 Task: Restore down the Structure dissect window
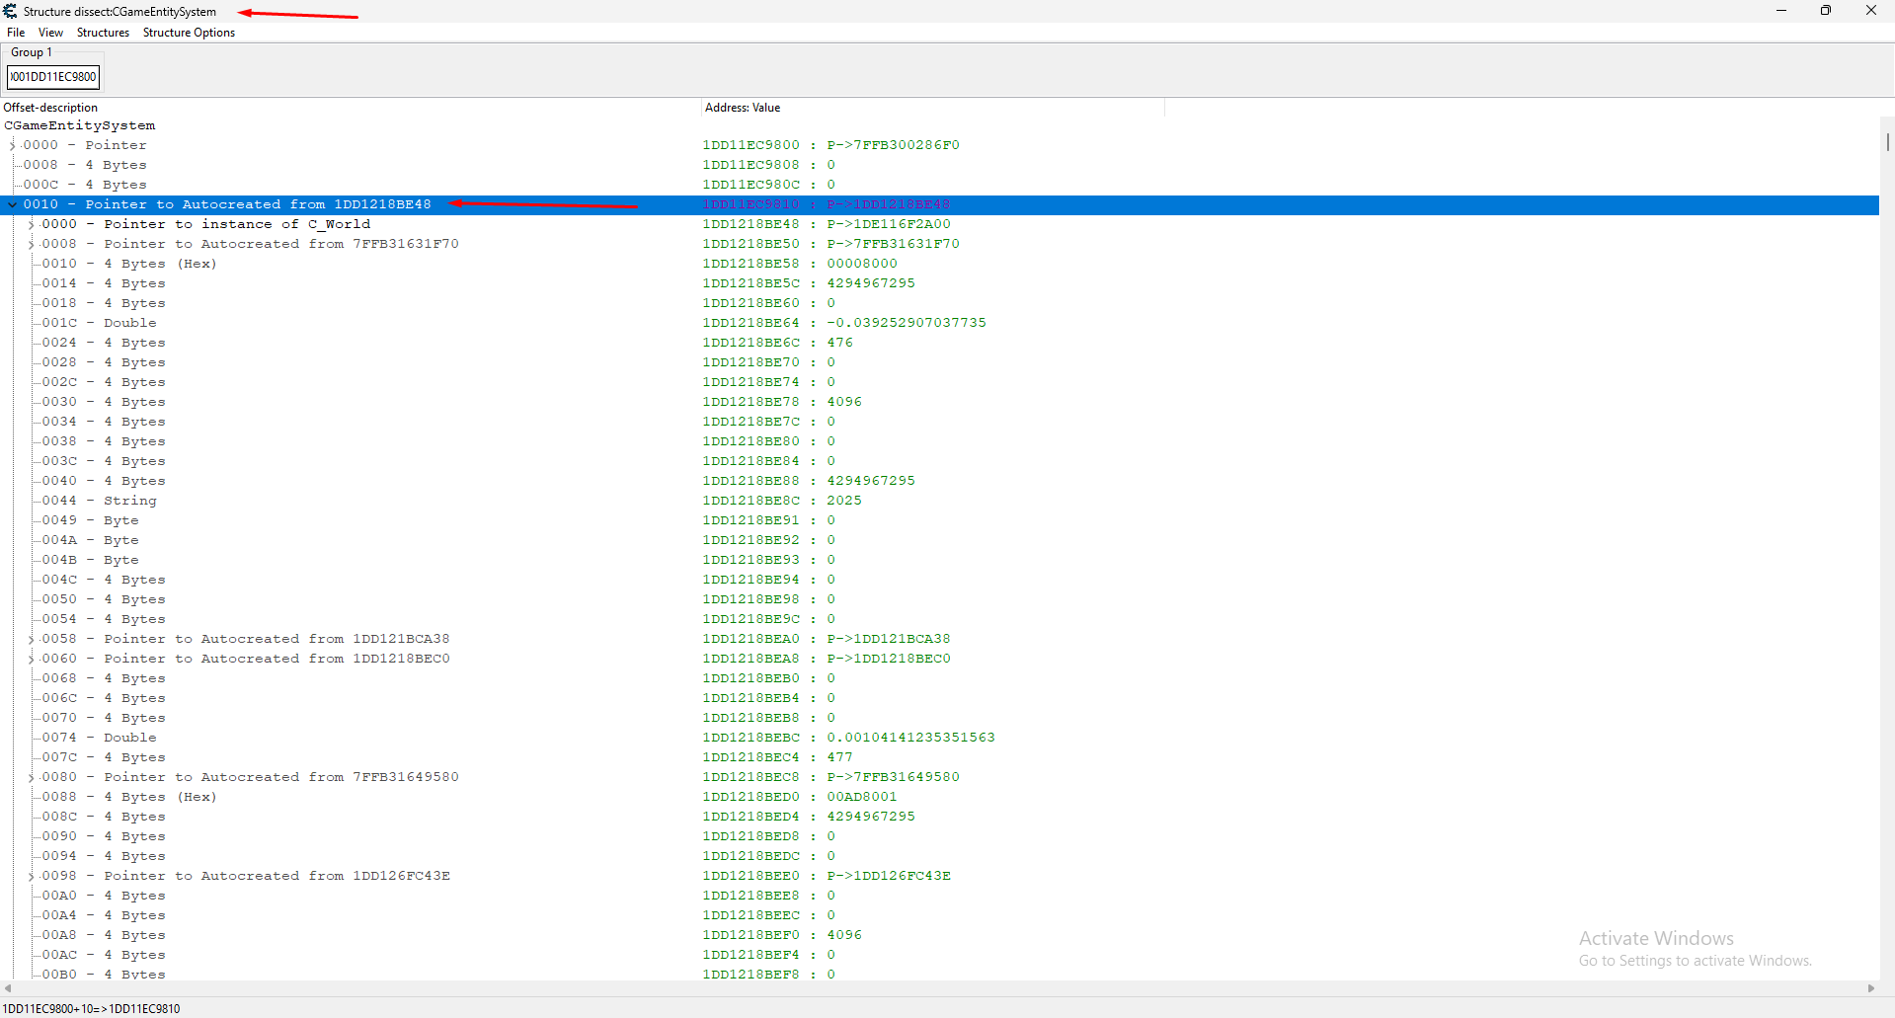[1826, 11]
